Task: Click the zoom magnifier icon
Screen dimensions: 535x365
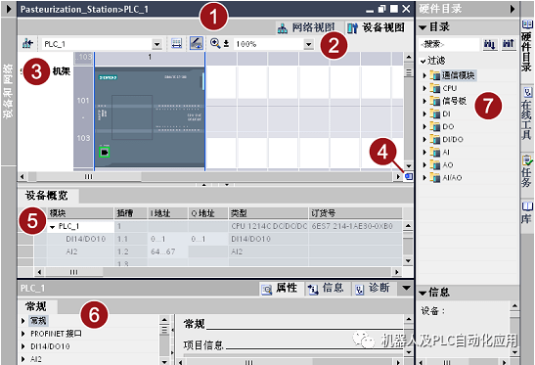Action: [x=215, y=43]
